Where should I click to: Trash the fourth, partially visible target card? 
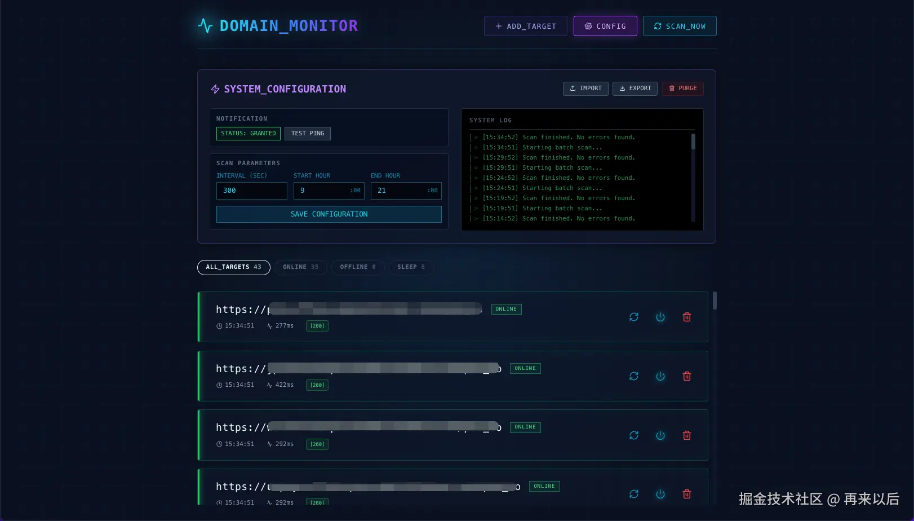pyautogui.click(x=687, y=494)
